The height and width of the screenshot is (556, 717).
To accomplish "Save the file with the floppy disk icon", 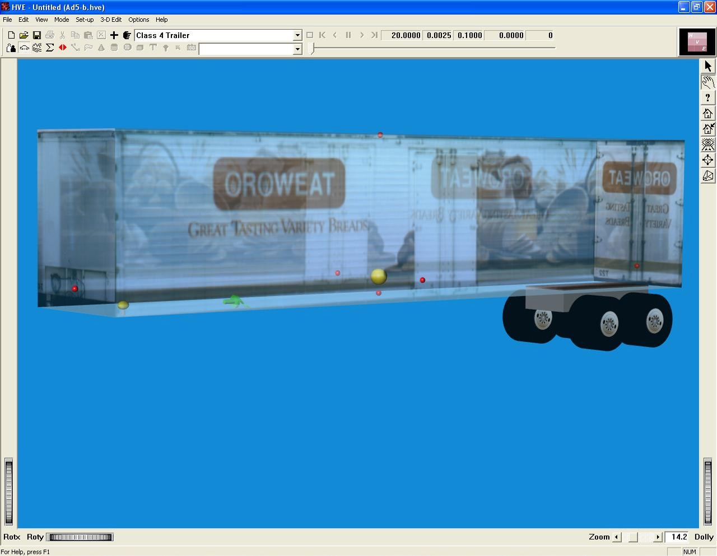I will tap(36, 35).
